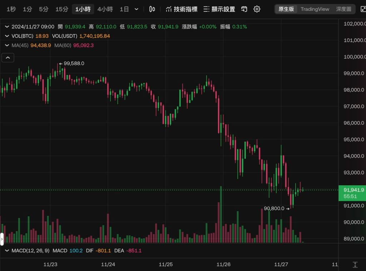Click the VOL(USDT) value 1,740,195.84

click(x=94, y=36)
